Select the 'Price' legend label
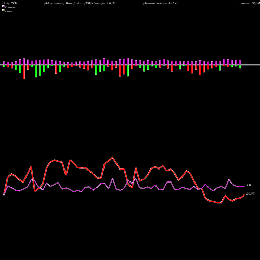 (x=8, y=11)
